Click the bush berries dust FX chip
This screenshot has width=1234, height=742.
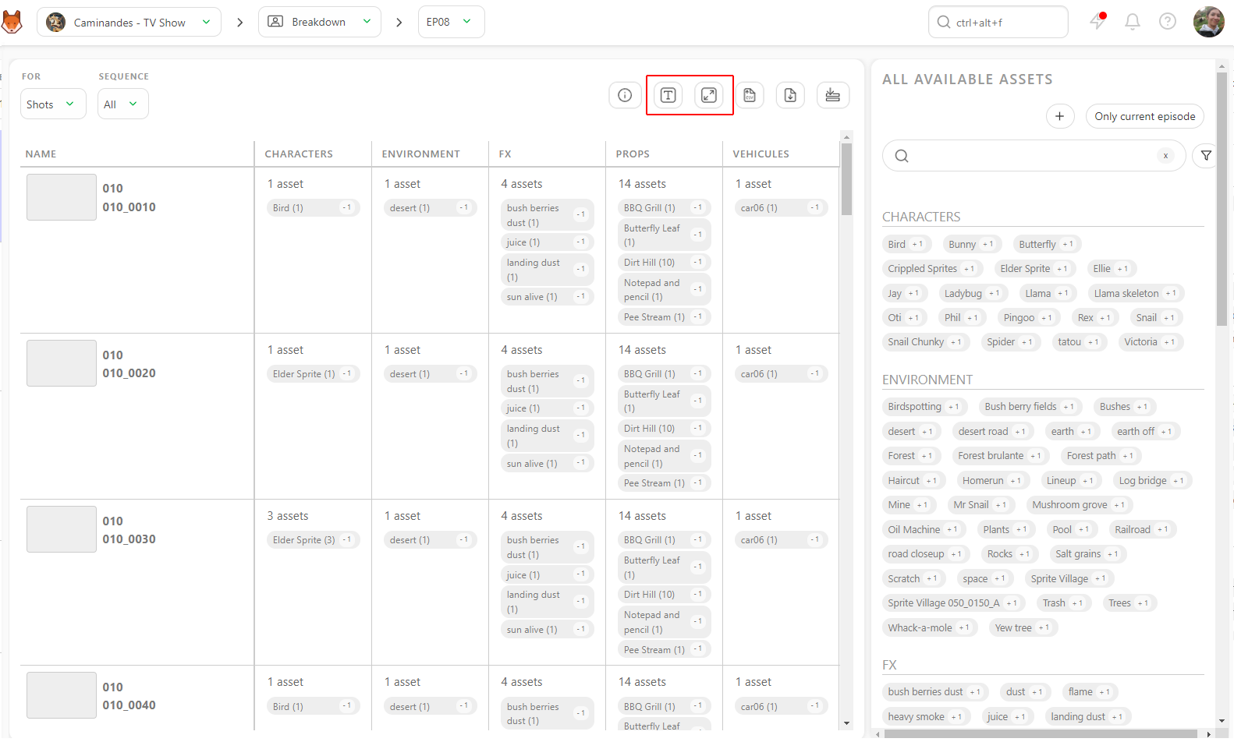coord(935,691)
